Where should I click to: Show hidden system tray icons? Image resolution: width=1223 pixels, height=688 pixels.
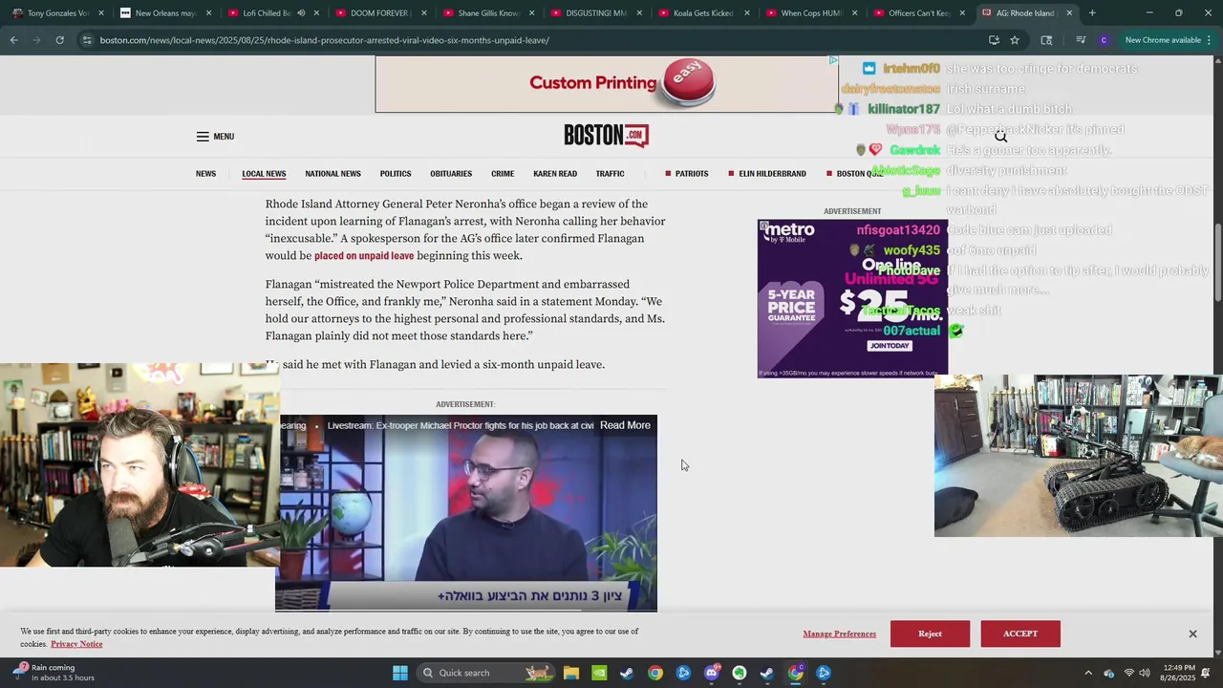[1087, 673]
